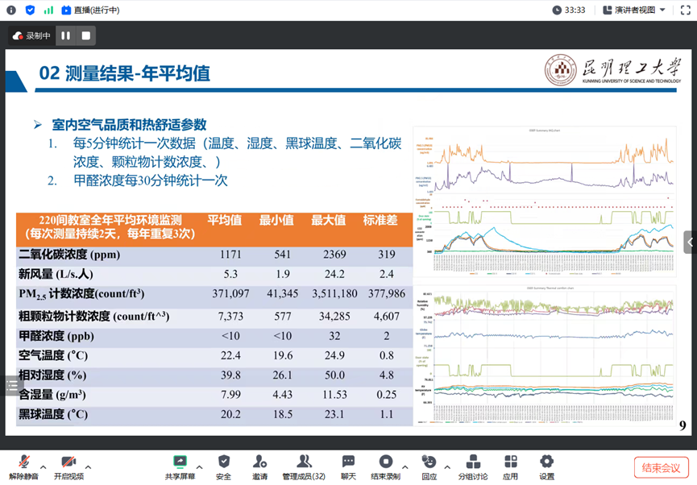Open the 应用 apps menu
This screenshot has width=697, height=485.
[x=511, y=466]
